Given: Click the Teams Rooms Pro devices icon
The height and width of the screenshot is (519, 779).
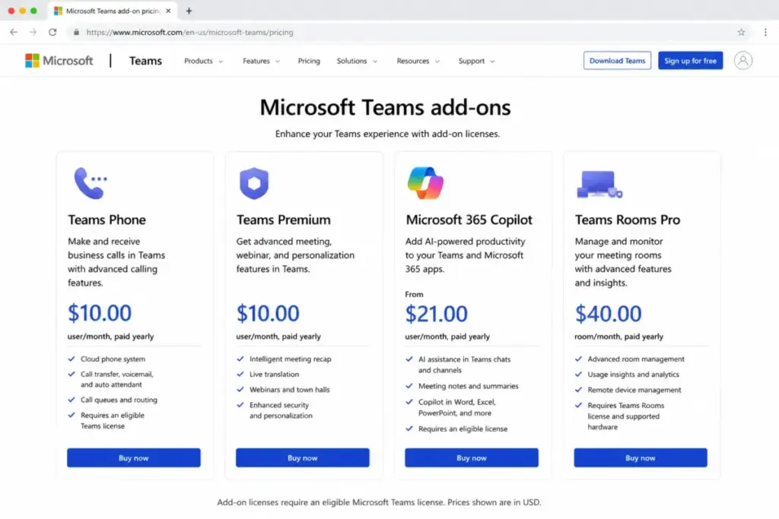Looking at the screenshot, I should (599, 185).
